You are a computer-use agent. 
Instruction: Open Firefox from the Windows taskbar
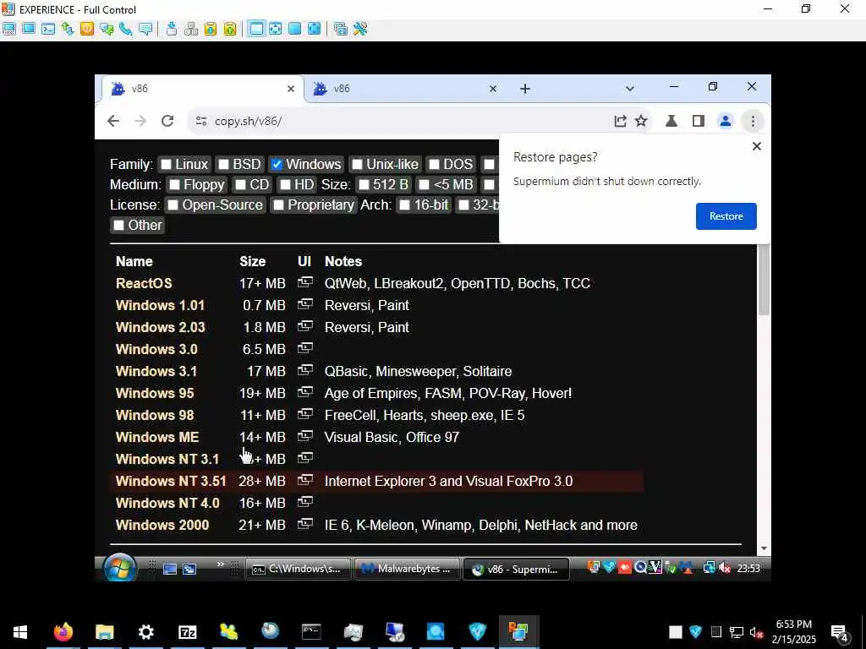pos(63,631)
